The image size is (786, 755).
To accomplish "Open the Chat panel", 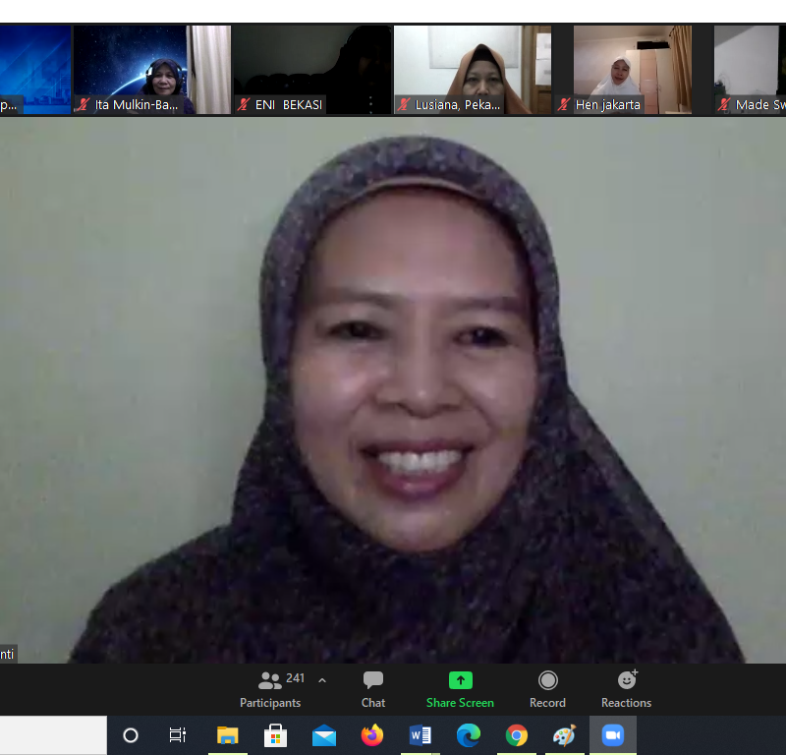I will pos(373,688).
